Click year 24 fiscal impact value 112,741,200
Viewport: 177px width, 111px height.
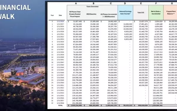coord(77,83)
